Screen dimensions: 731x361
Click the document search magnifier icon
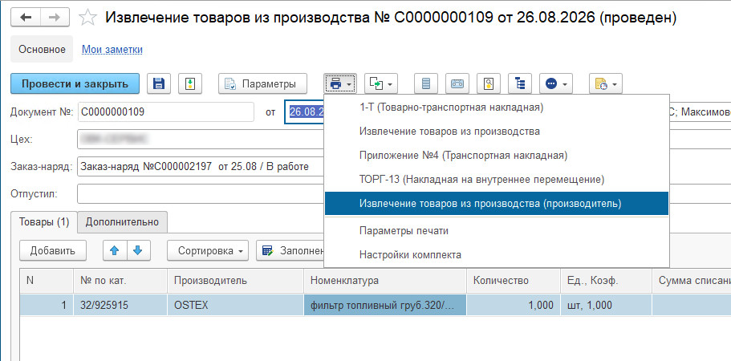click(488, 84)
